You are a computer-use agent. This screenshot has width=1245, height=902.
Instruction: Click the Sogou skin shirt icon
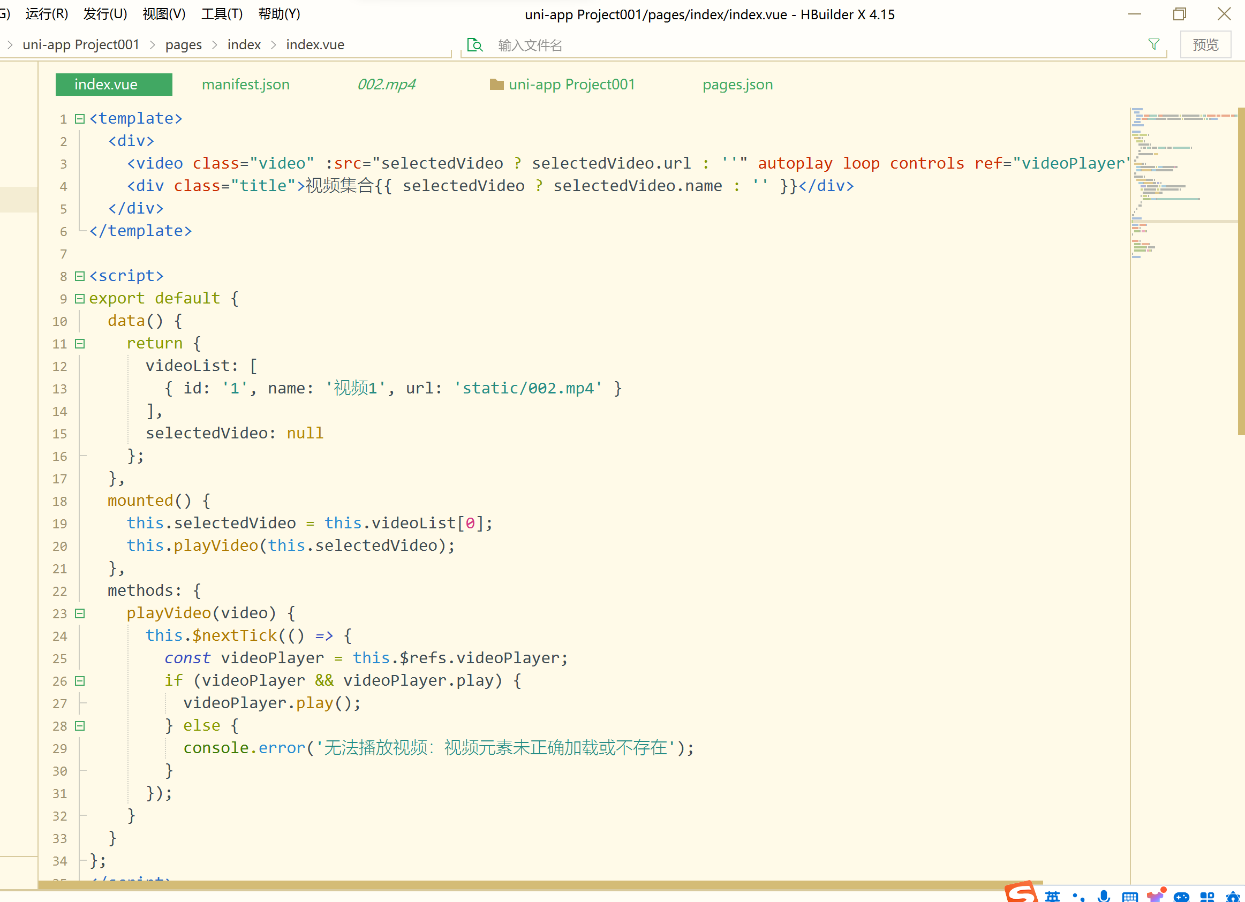[x=1155, y=896]
